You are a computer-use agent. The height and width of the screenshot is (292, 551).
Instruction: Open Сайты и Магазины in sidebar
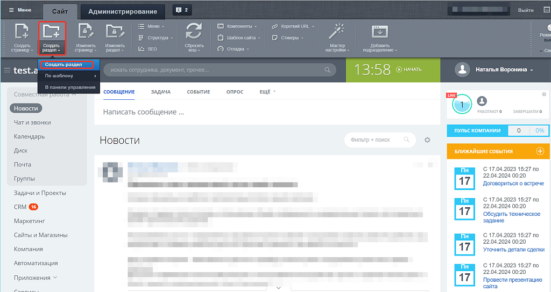tap(41, 235)
